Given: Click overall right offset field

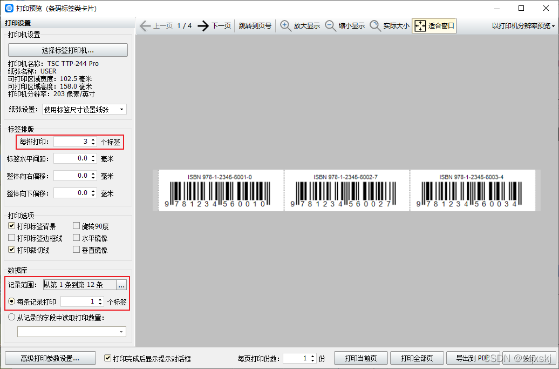Looking at the screenshot, I should coord(72,176).
